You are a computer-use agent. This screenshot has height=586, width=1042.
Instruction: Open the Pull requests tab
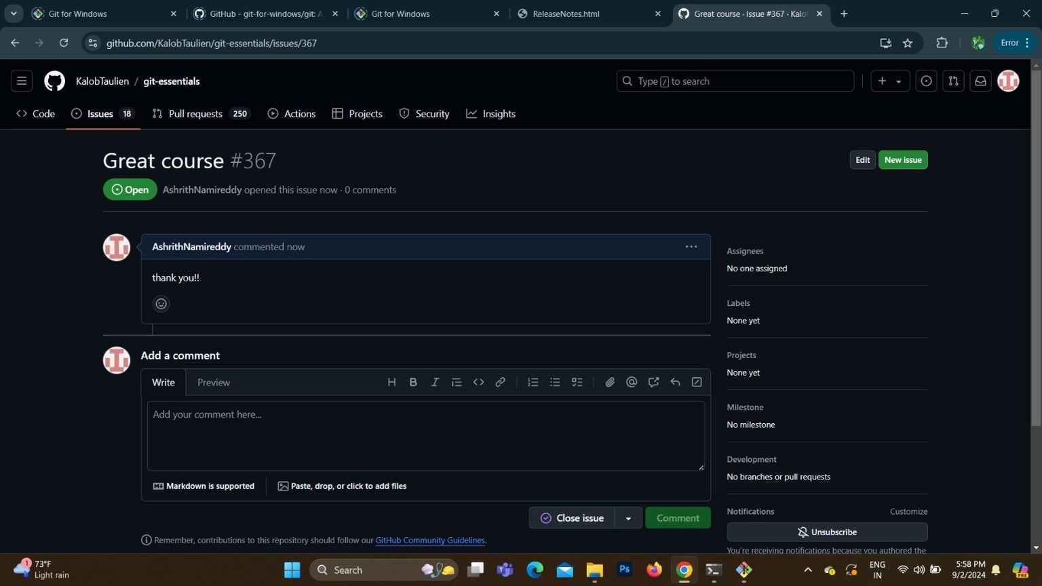[201, 114]
